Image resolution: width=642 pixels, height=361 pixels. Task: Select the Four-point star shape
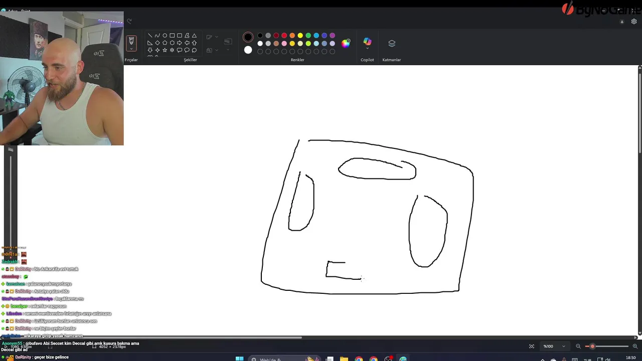coord(157,50)
